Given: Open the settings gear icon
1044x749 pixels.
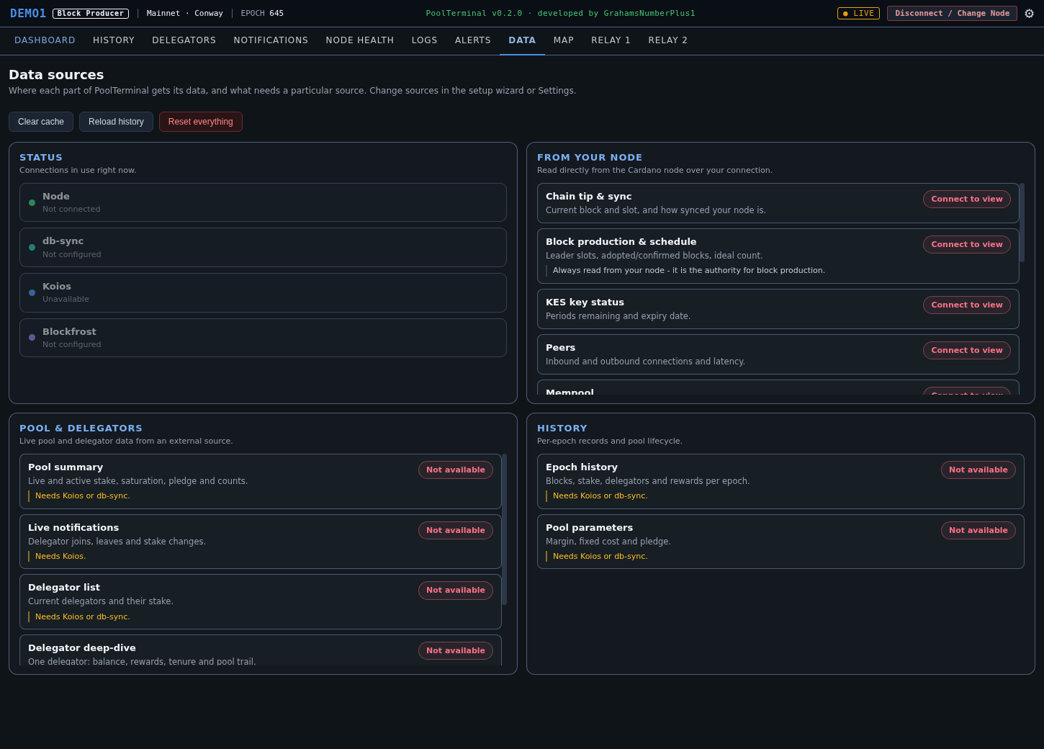Looking at the screenshot, I should point(1029,14).
